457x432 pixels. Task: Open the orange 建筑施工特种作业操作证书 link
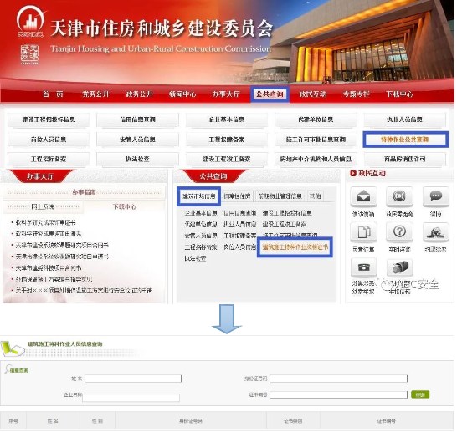295,247
